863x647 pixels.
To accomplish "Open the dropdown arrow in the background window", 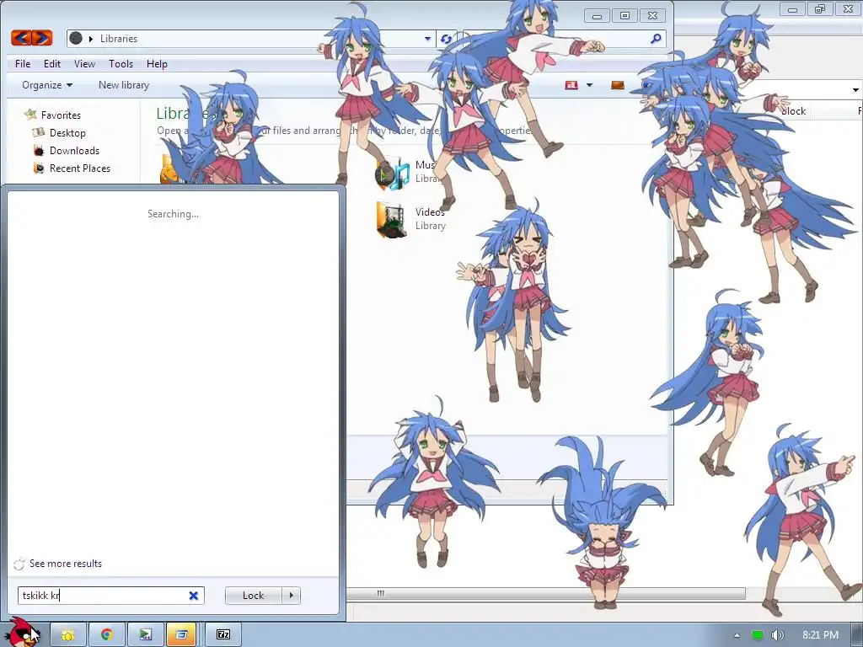I will tap(855, 89).
